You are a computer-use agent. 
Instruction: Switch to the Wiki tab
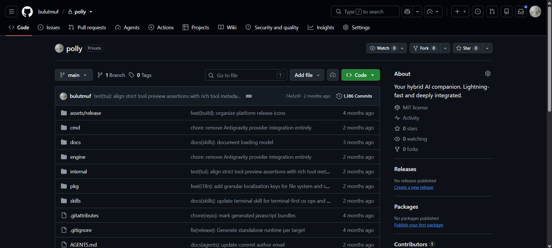coord(227,28)
